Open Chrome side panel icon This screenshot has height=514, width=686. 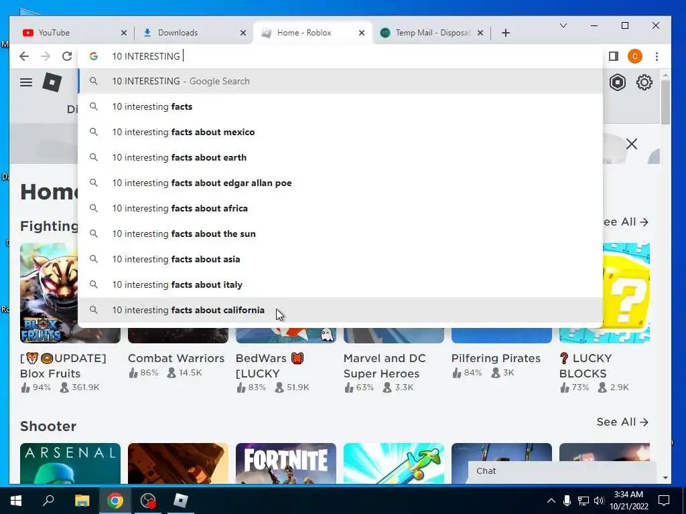pyautogui.click(x=614, y=56)
